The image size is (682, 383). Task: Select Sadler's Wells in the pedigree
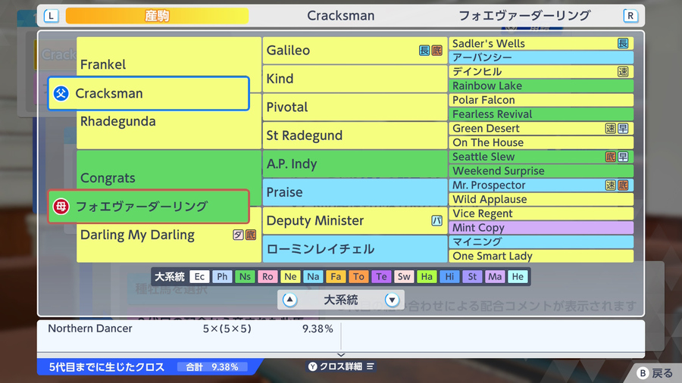coord(541,43)
